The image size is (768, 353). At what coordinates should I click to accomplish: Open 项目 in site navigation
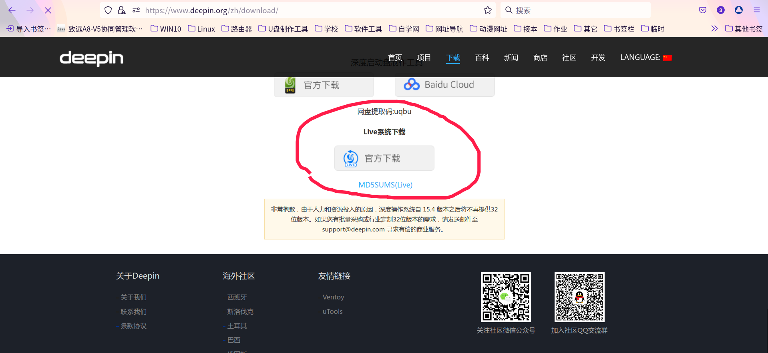tap(424, 58)
